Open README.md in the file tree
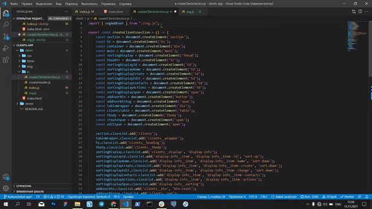The height and width of the screenshot is (209, 372). (34, 109)
